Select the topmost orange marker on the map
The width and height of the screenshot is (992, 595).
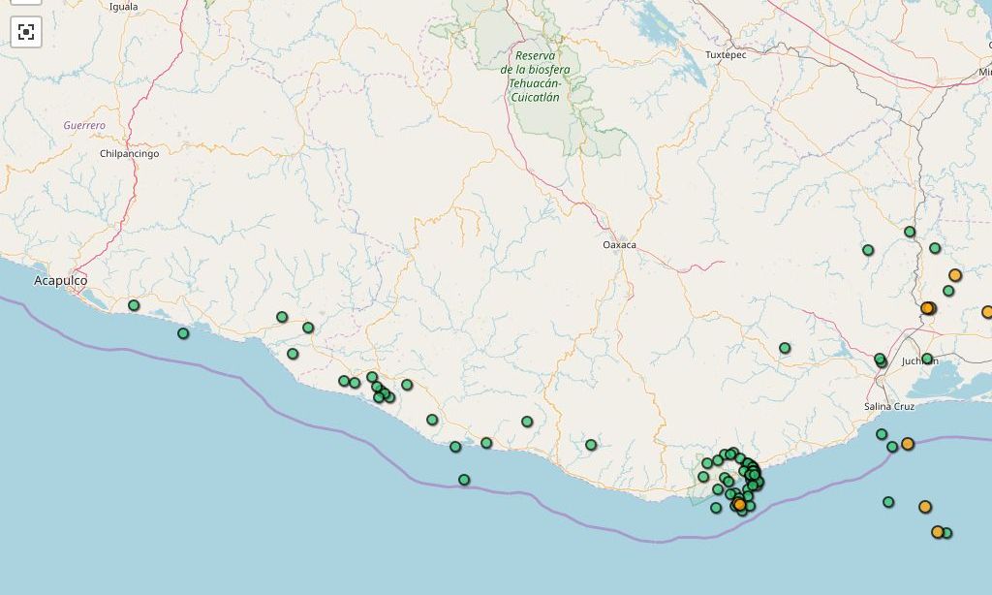click(955, 275)
